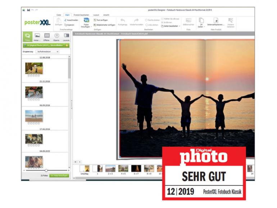
Task: Go to the previous page with the single arrow
Action: click(x=80, y=162)
